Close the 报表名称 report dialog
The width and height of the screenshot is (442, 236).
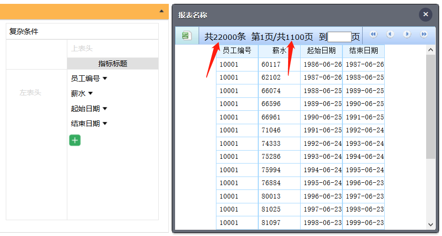[x=426, y=14]
